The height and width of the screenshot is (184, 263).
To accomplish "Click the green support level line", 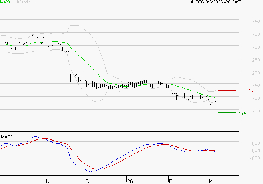I will tap(227, 113).
